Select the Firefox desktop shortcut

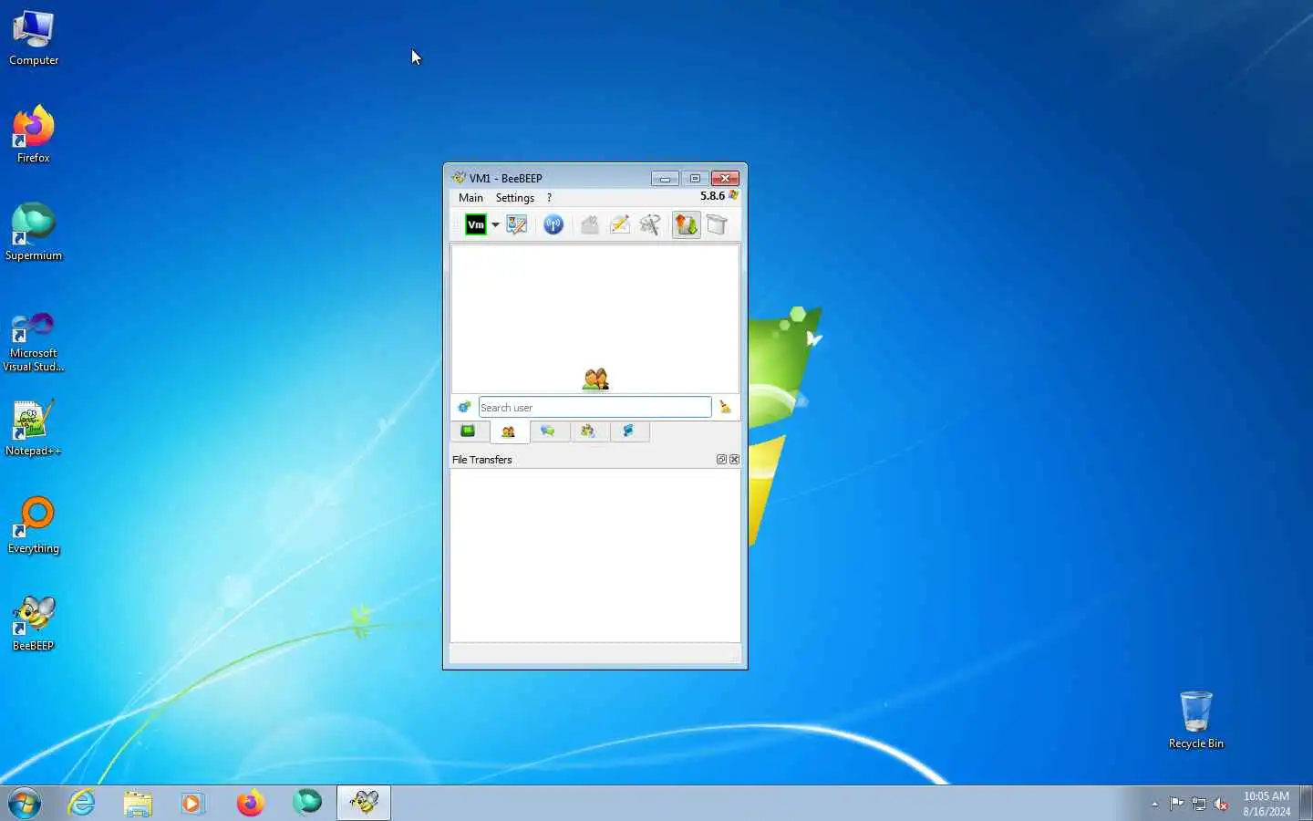coord(34,135)
